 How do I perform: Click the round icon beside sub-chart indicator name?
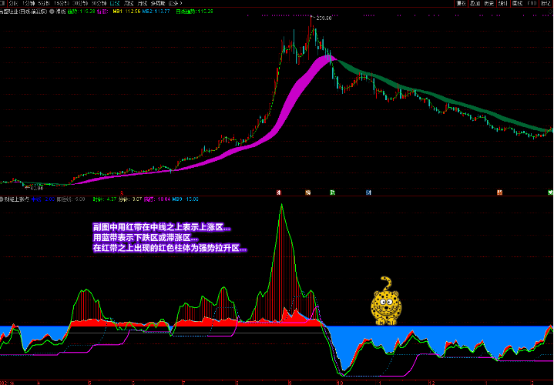(3, 199)
